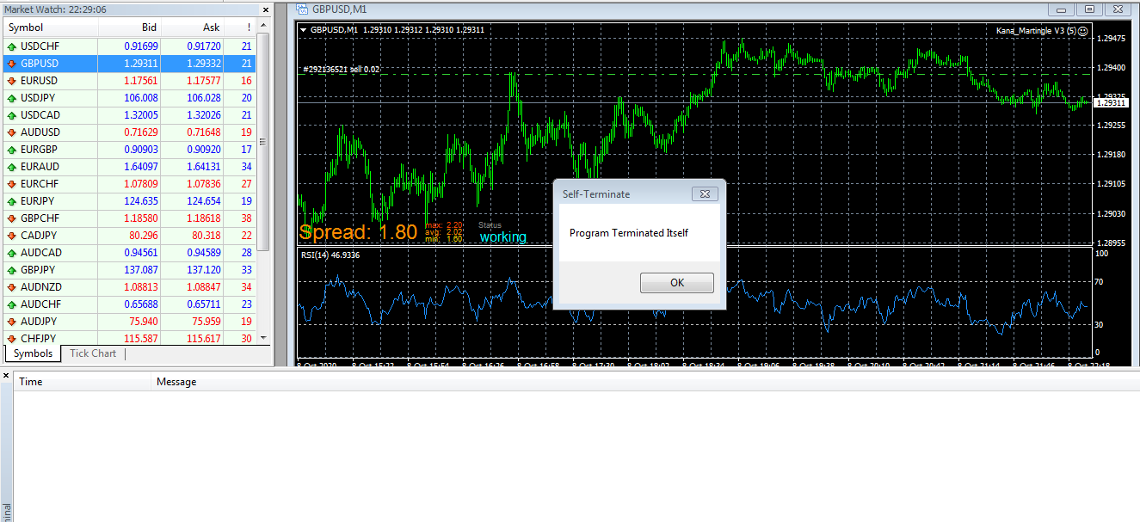Viewport: 1140px width, 522px height.
Task: Click the 'Program Terminated Itself' message text
Action: pyautogui.click(x=629, y=233)
